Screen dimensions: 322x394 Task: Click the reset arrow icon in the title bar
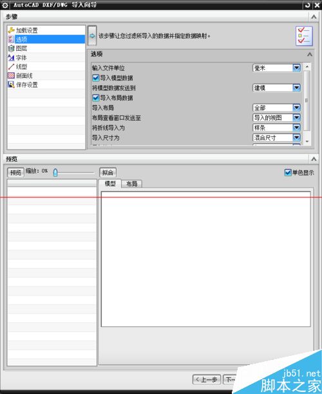point(308,5)
